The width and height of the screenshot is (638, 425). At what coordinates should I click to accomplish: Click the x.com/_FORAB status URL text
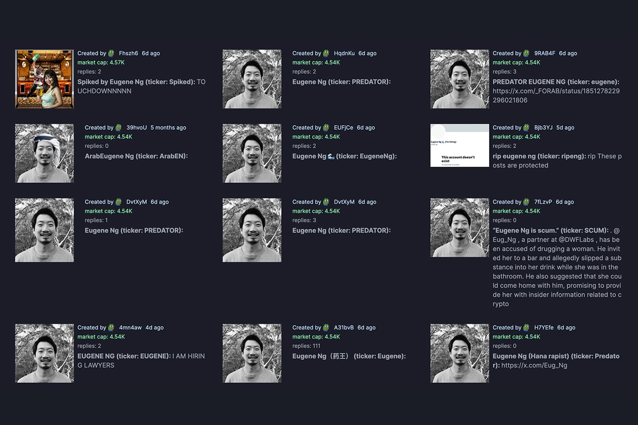point(556,96)
